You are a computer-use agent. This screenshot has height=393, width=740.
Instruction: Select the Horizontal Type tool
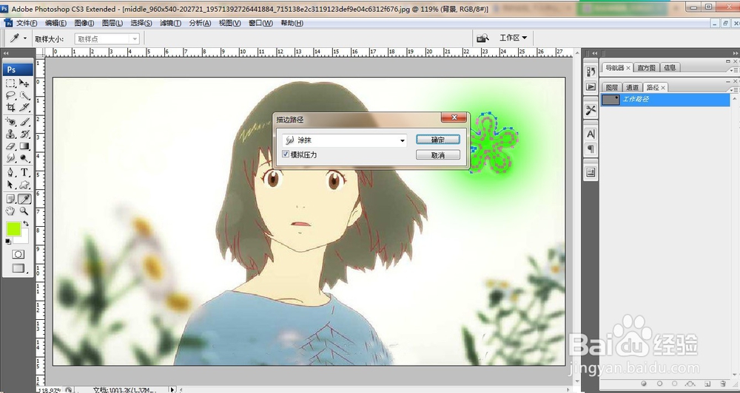point(24,172)
